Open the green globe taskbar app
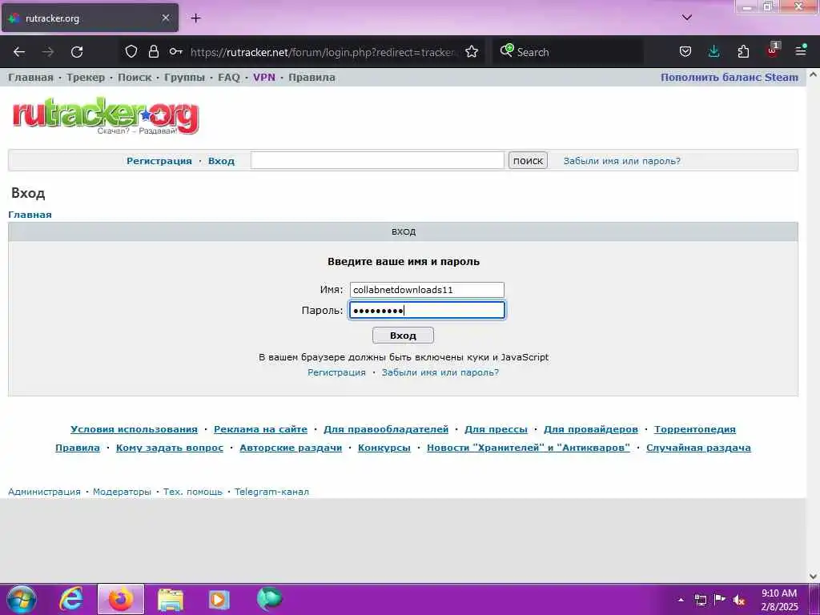 269,599
